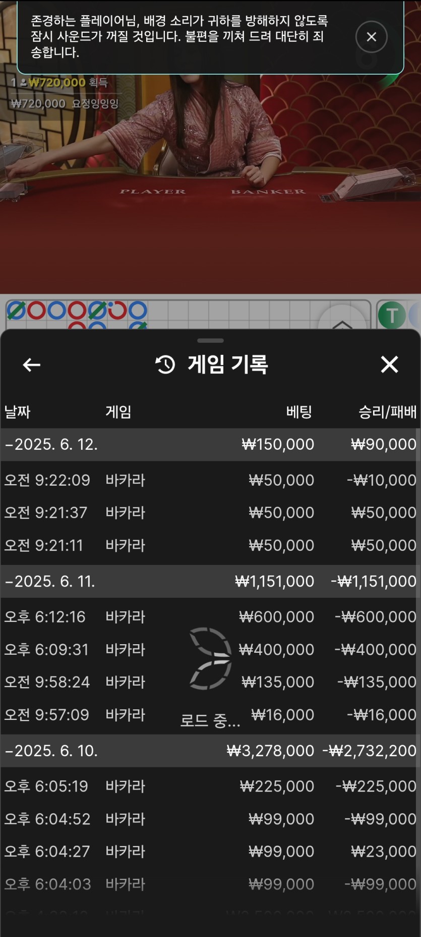Open the 오후 6:09:31 바카라 record
The height and width of the screenshot is (937, 421).
pyautogui.click(x=210, y=649)
